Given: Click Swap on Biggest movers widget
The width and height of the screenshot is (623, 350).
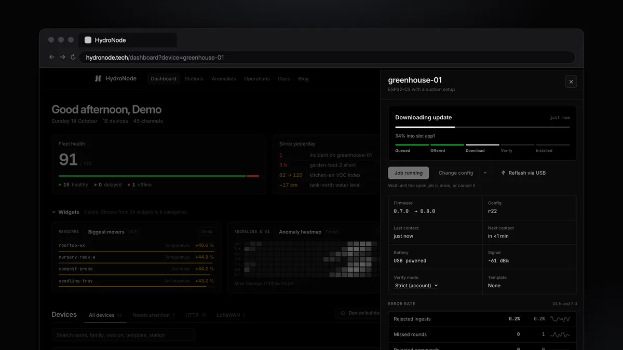Looking at the screenshot, I should click(x=207, y=232).
